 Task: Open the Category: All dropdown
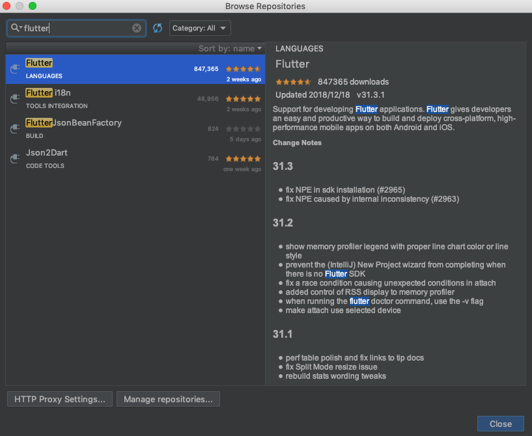point(200,28)
